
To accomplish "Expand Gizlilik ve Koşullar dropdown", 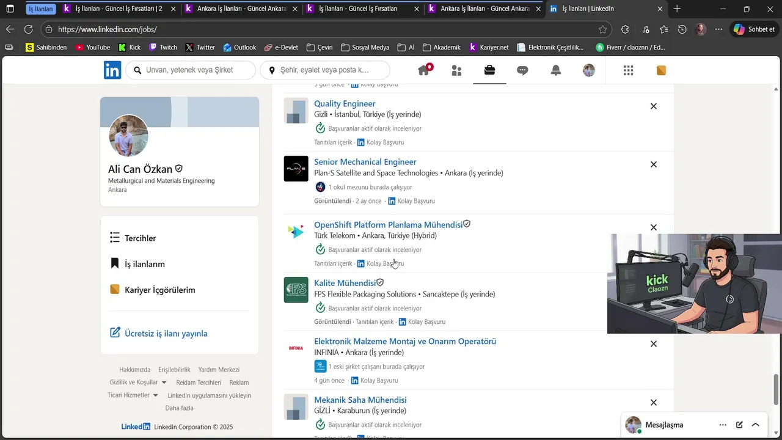I will [x=138, y=383].
